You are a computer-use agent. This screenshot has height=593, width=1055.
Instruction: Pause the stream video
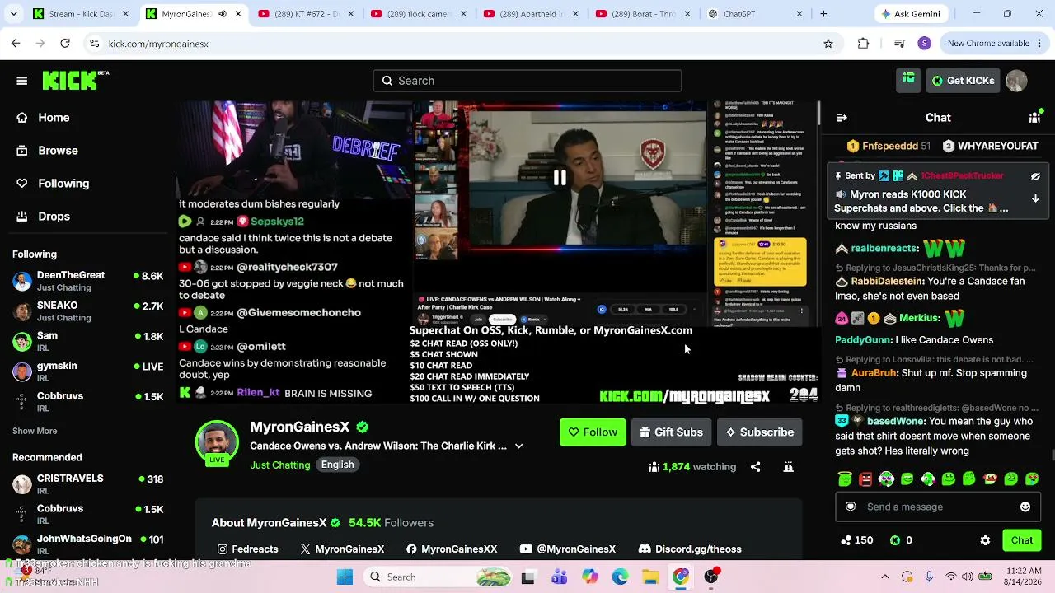(x=560, y=178)
